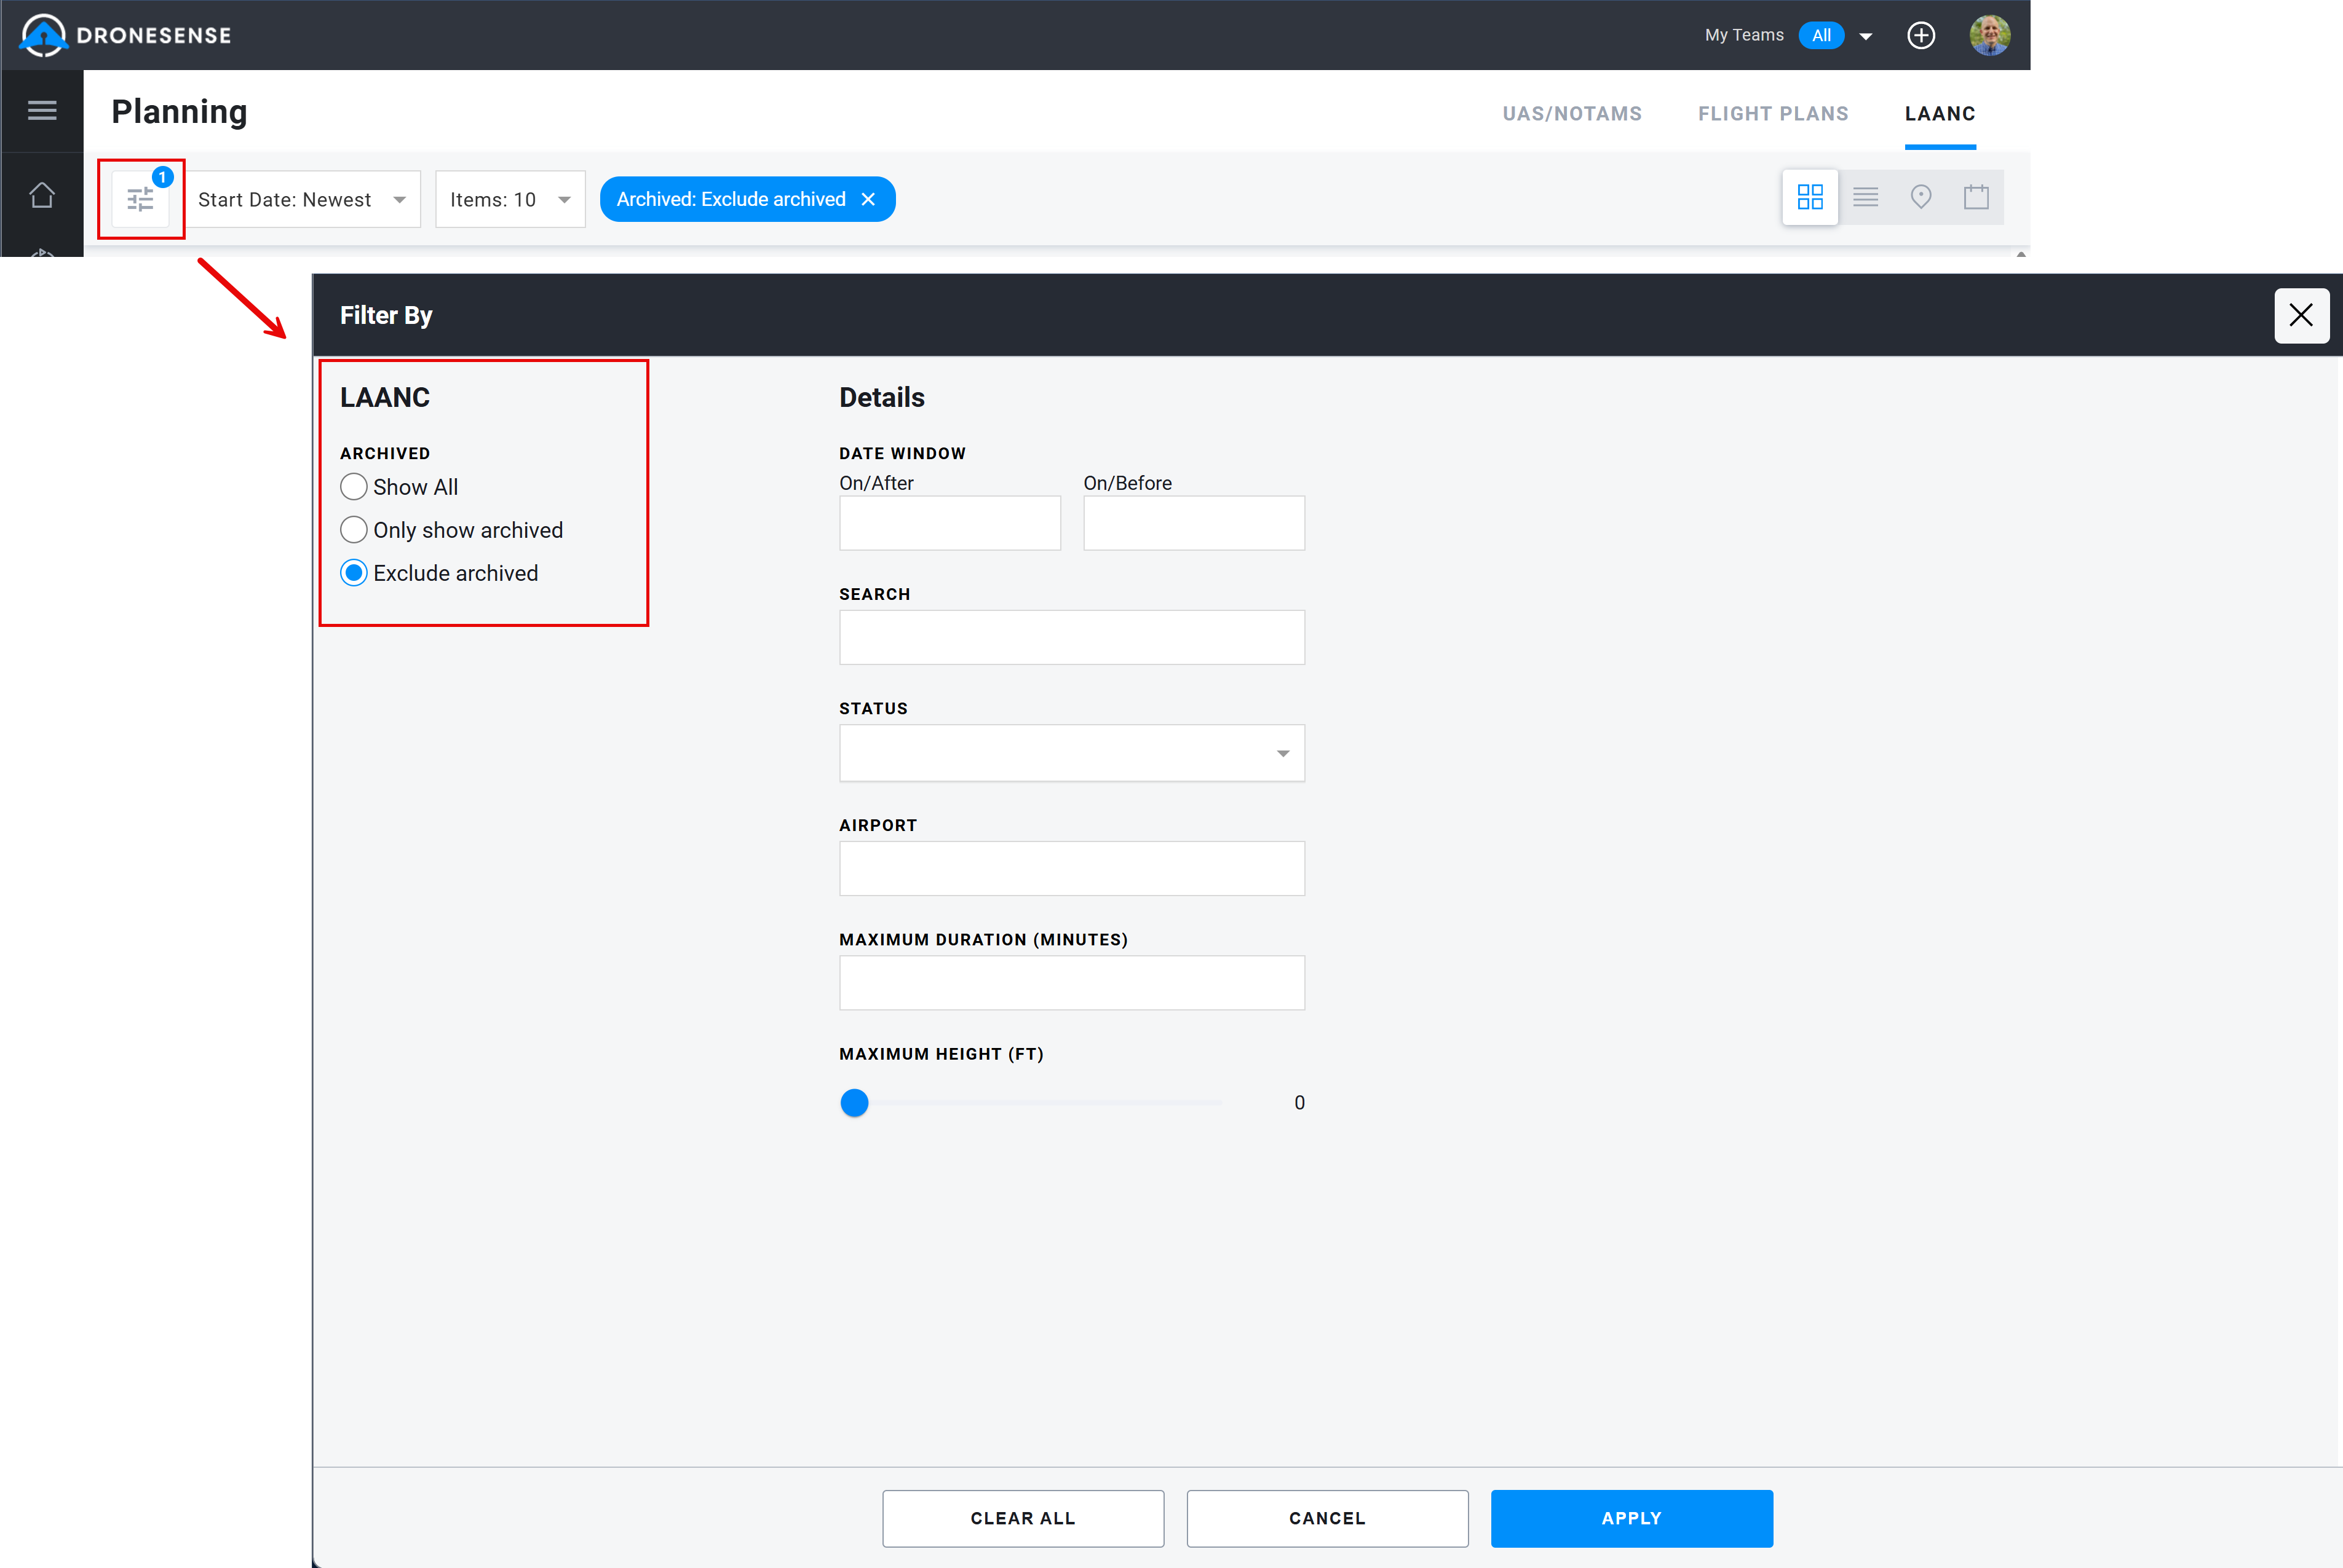
Task: Switch to the UAS/NOTAMS tab
Action: click(x=1572, y=114)
